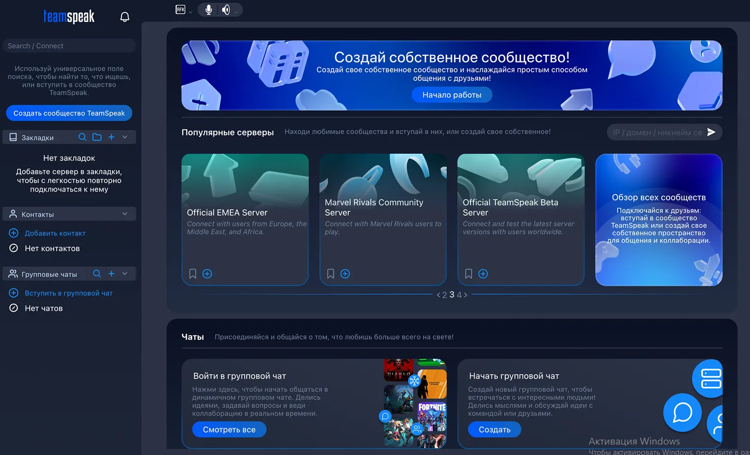Image resolution: width=750 pixels, height=455 pixels.
Task: Collapse the Закладки section
Action: point(125,137)
